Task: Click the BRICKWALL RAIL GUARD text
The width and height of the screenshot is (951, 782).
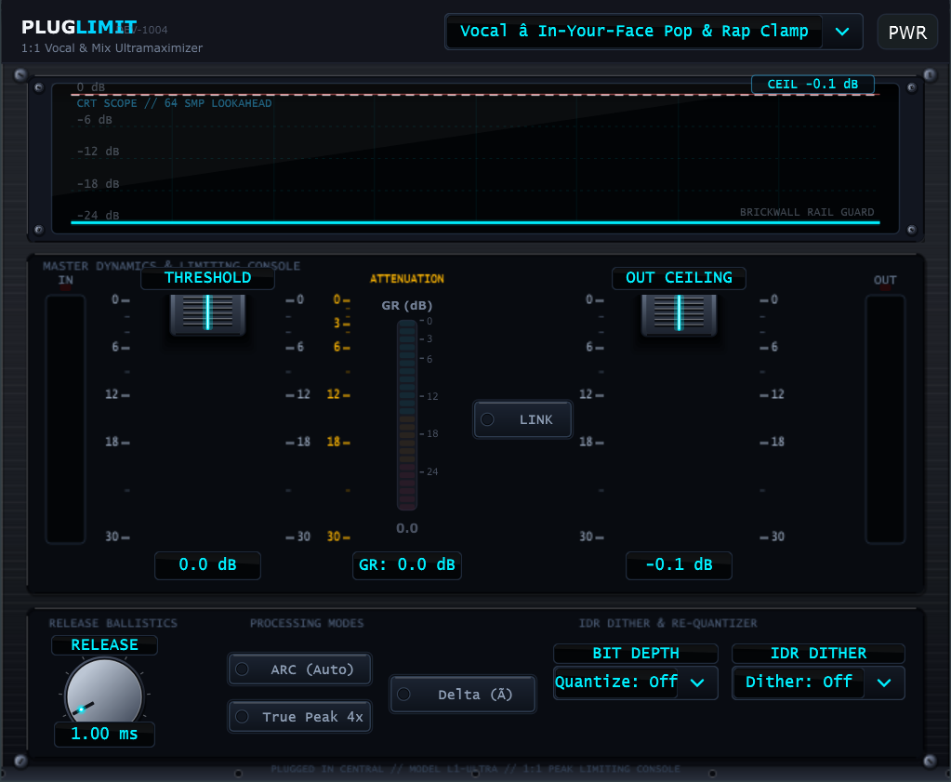Action: 807,212
